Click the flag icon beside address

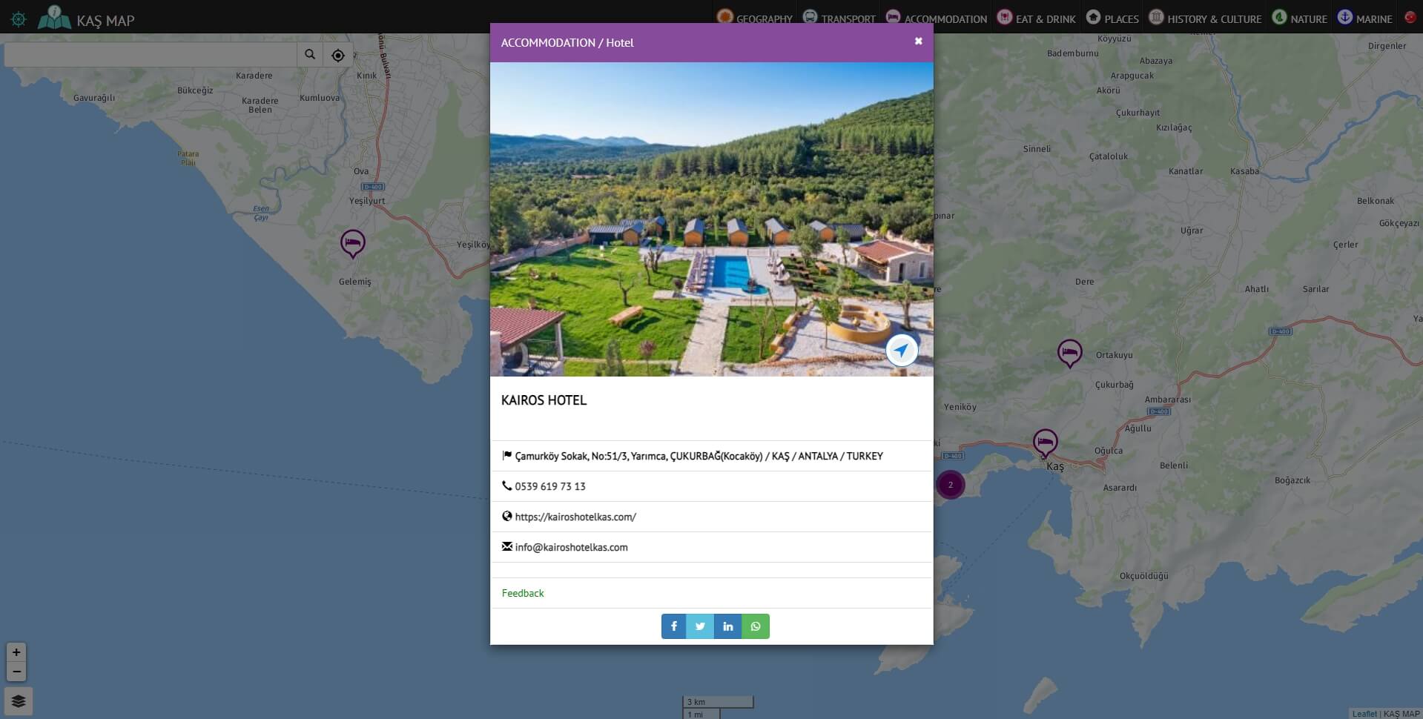click(x=507, y=455)
